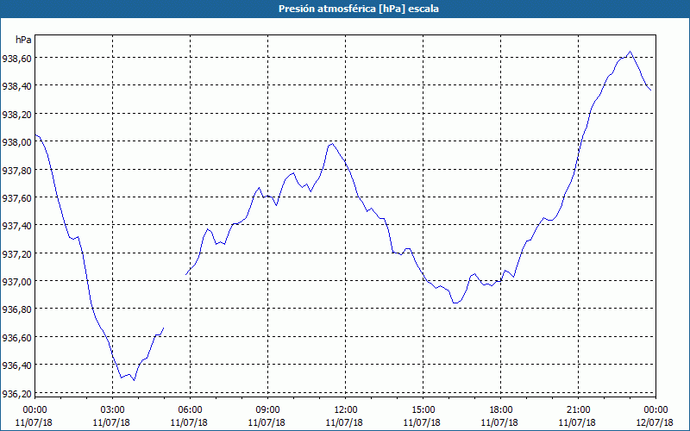Click the 937,20 y-axis label
This screenshot has height=431, width=690.
pyautogui.click(x=16, y=253)
